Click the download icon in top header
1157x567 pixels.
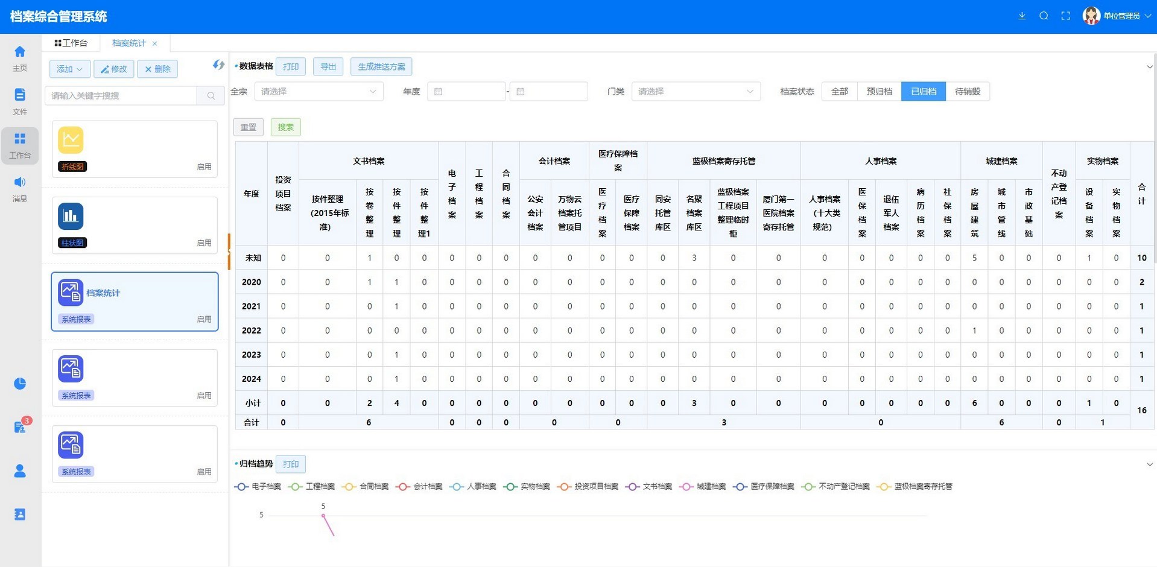(x=1022, y=16)
